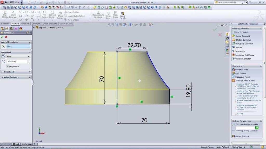Expand the Impeller 1 flyout tree node
Screen dimensions: 266x149
tap(34, 27)
